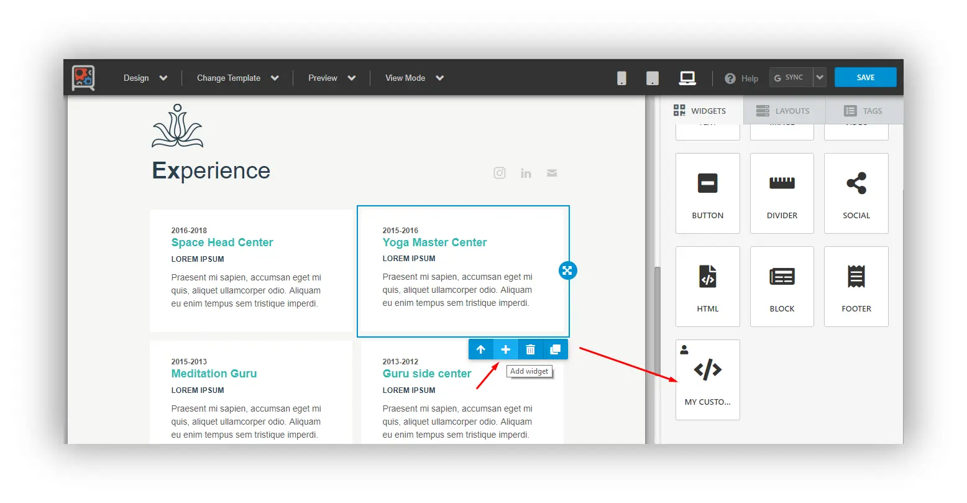Delete the widget with the trash icon
This screenshot has height=503, width=967.
point(531,349)
